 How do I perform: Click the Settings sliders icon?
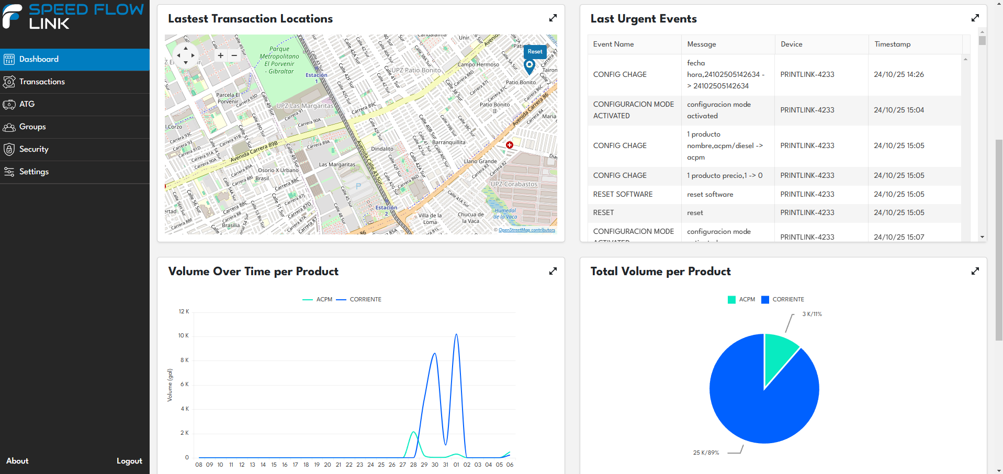click(x=9, y=172)
